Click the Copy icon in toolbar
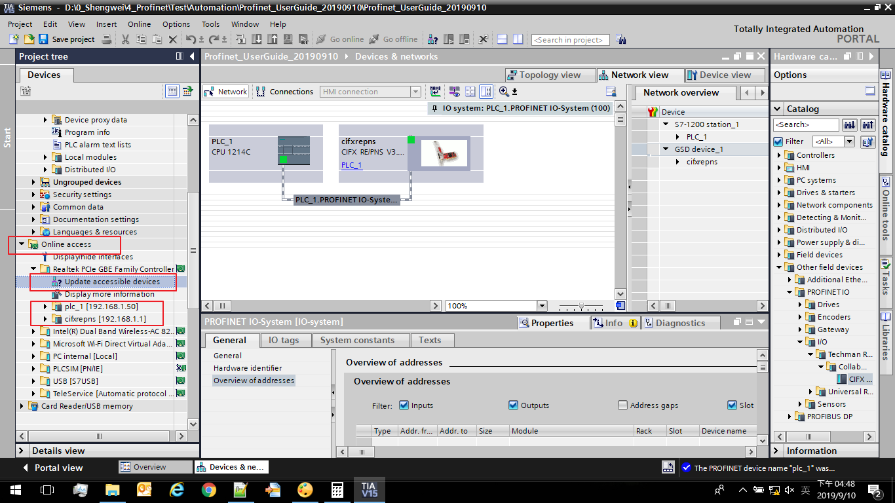Viewport: 895px width, 503px height. pos(141,39)
